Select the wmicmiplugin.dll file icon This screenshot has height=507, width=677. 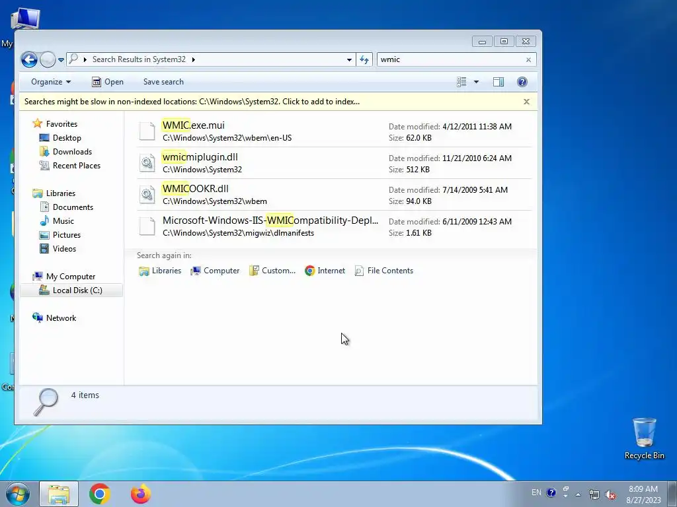pyautogui.click(x=147, y=163)
